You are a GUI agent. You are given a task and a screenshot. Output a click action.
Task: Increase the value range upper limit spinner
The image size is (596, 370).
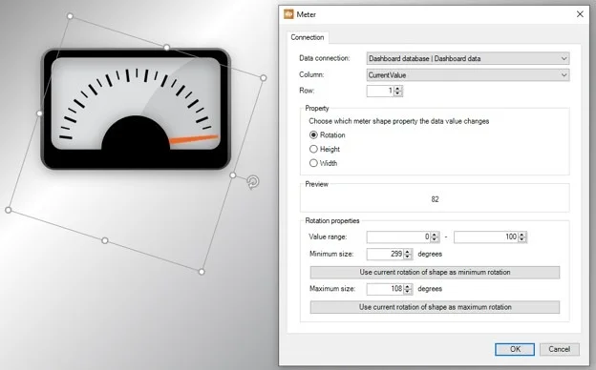coord(522,235)
